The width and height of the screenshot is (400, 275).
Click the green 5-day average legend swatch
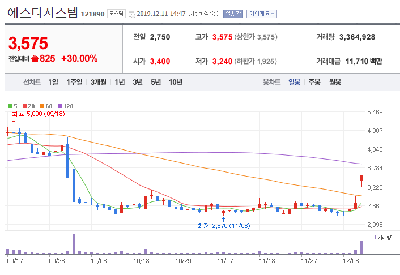pyautogui.click(x=10, y=106)
